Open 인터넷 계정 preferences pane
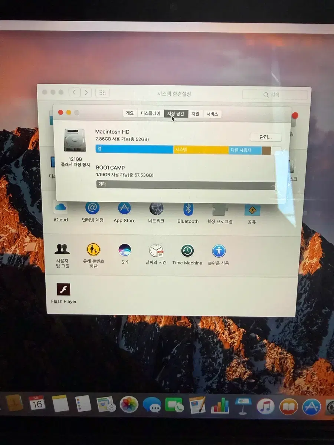The image size is (334, 445). (x=93, y=212)
